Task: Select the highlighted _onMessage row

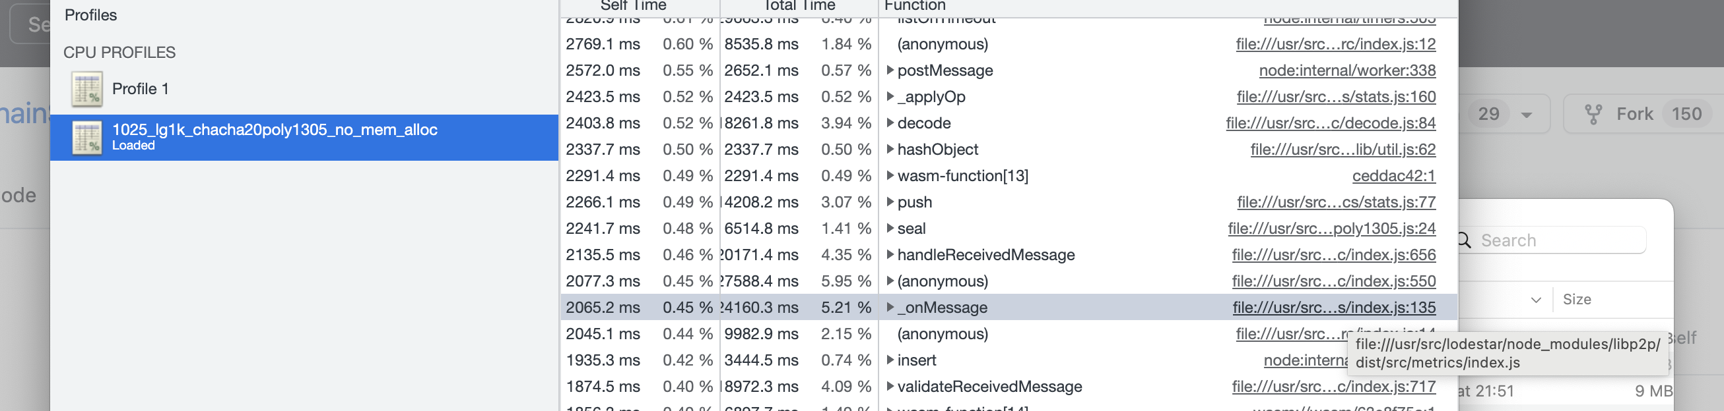Action: pyautogui.click(x=1004, y=308)
